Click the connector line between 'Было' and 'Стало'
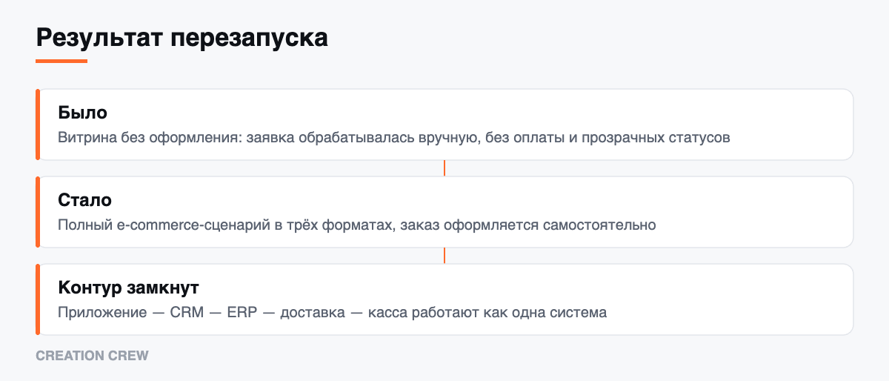 tap(444, 168)
